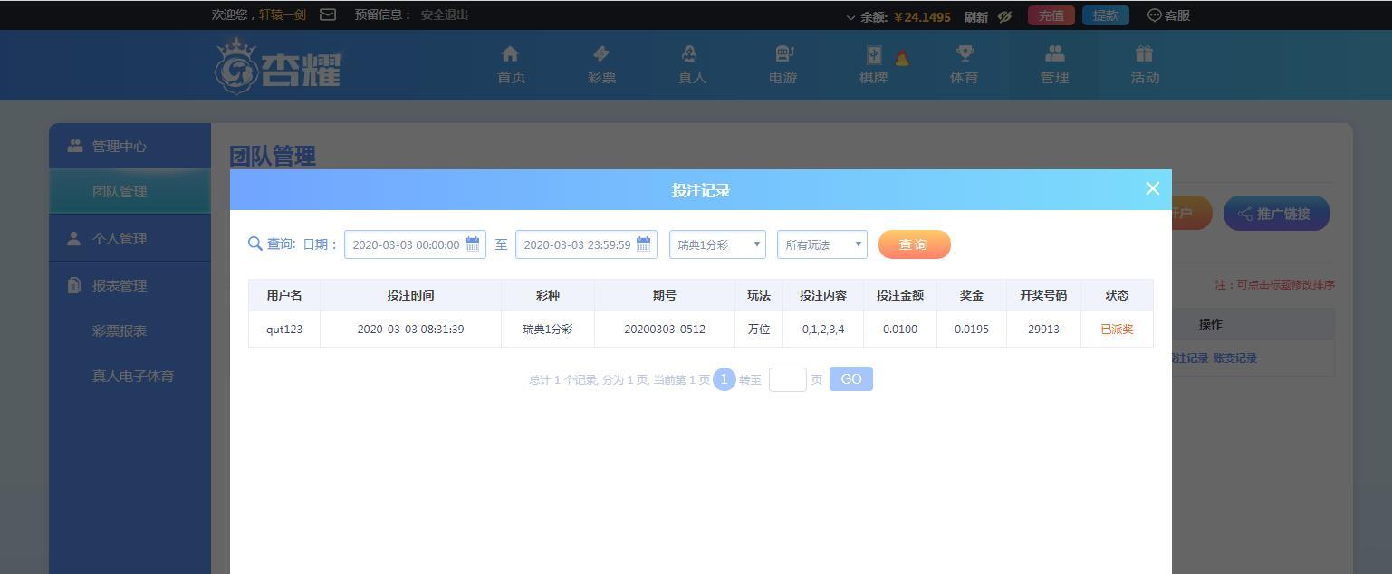
Task: Open 电游 slot machine icon
Action: point(783,54)
